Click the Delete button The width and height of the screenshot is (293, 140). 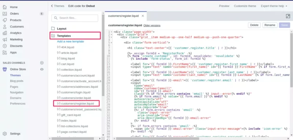tap(254, 25)
